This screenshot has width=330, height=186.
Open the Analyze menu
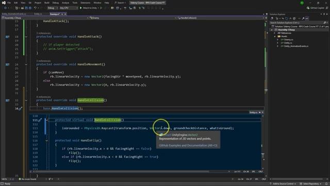(65, 3)
